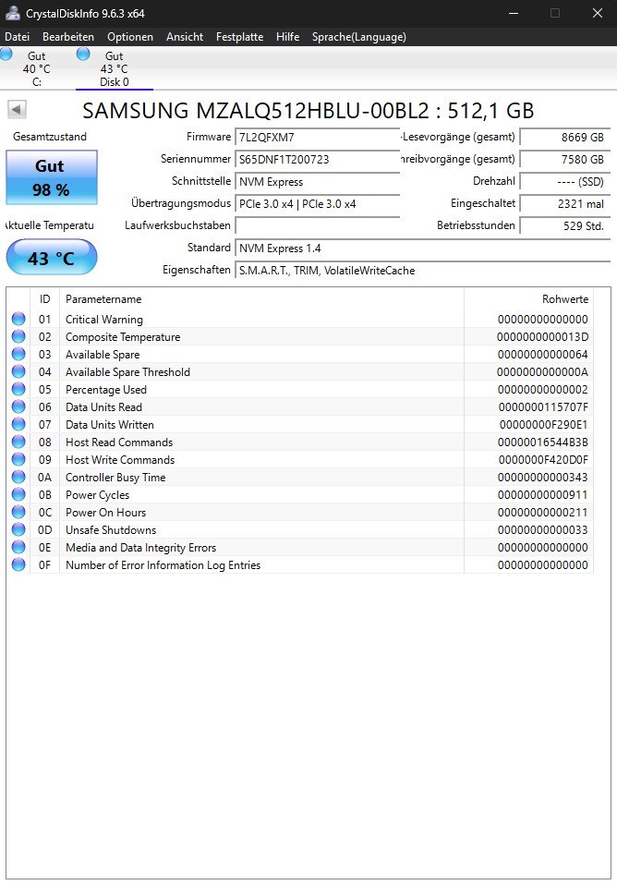Click the blue status orb of Disk 0
The image size is (617, 885).
(x=83, y=55)
